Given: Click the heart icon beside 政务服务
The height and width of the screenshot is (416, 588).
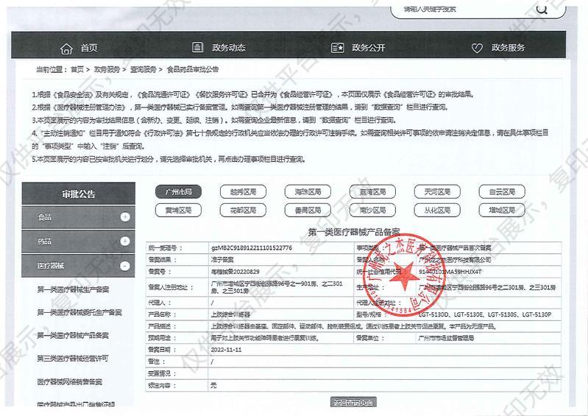Looking at the screenshot, I should tap(477, 48).
